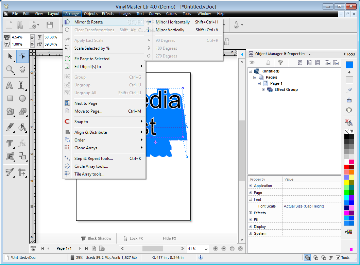Open Tile Array tools
Screen dimensions: 360x265
(x=104, y=174)
